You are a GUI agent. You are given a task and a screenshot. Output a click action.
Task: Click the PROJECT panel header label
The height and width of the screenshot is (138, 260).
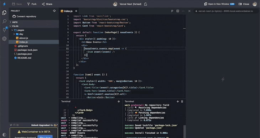tap(15, 11)
